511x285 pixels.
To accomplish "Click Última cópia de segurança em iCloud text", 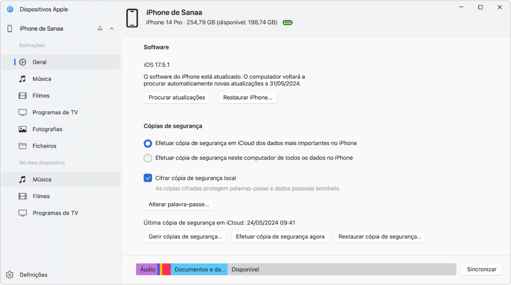I will click(220, 223).
